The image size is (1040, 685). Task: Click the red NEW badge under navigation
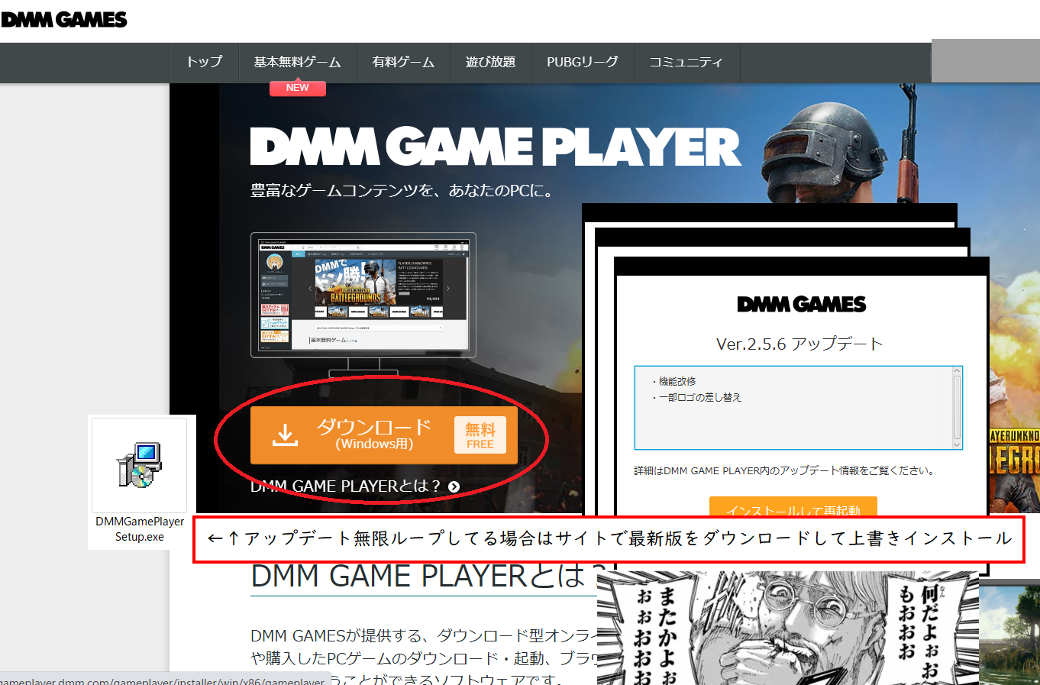[x=298, y=88]
